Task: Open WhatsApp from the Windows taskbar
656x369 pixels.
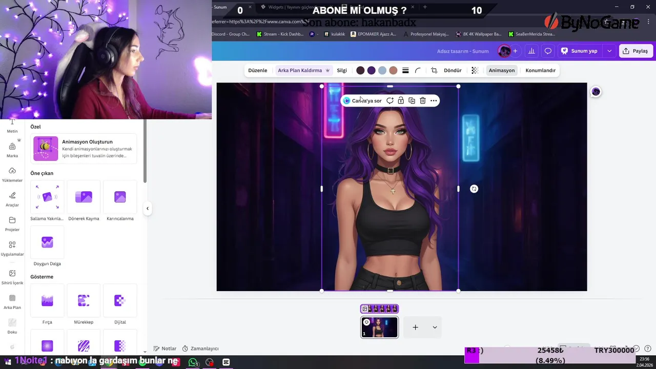Action: click(x=193, y=362)
